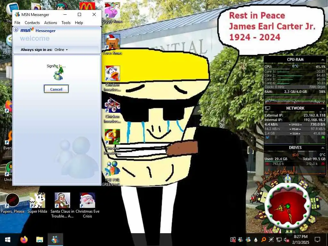Select the Super Hilda desktop icon
Image resolution: width=328 pixels, height=246 pixels.
point(37,203)
